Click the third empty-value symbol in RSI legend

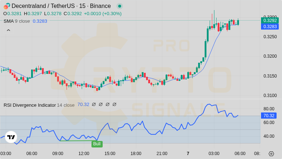tap(107, 104)
